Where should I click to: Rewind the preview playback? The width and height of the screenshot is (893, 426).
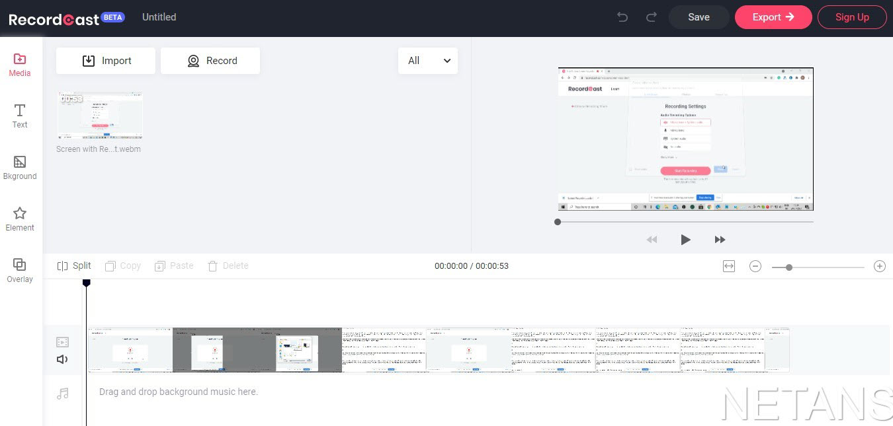[x=652, y=240]
